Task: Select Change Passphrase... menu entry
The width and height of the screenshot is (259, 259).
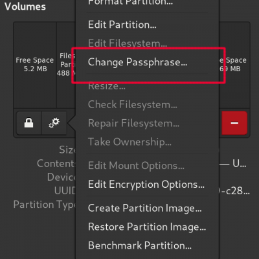Action: pyautogui.click(x=137, y=62)
